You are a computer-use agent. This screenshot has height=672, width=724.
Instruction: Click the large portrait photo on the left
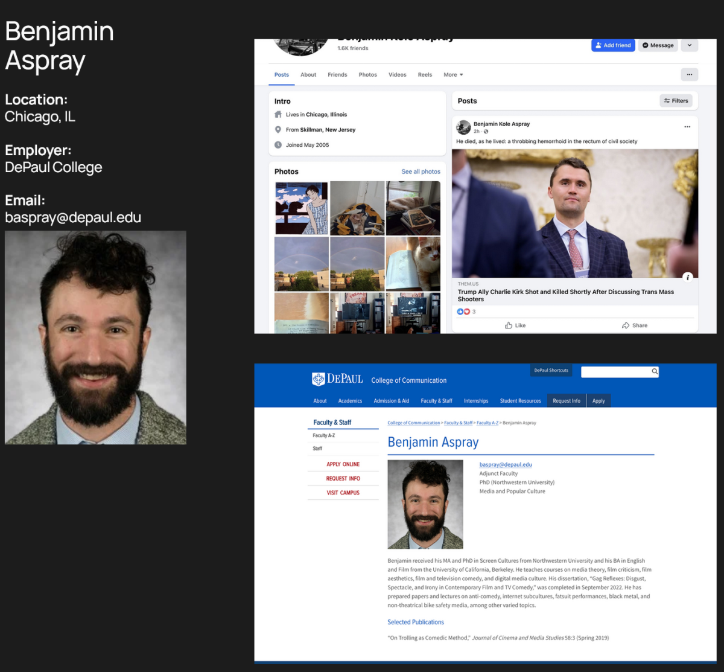(x=95, y=338)
